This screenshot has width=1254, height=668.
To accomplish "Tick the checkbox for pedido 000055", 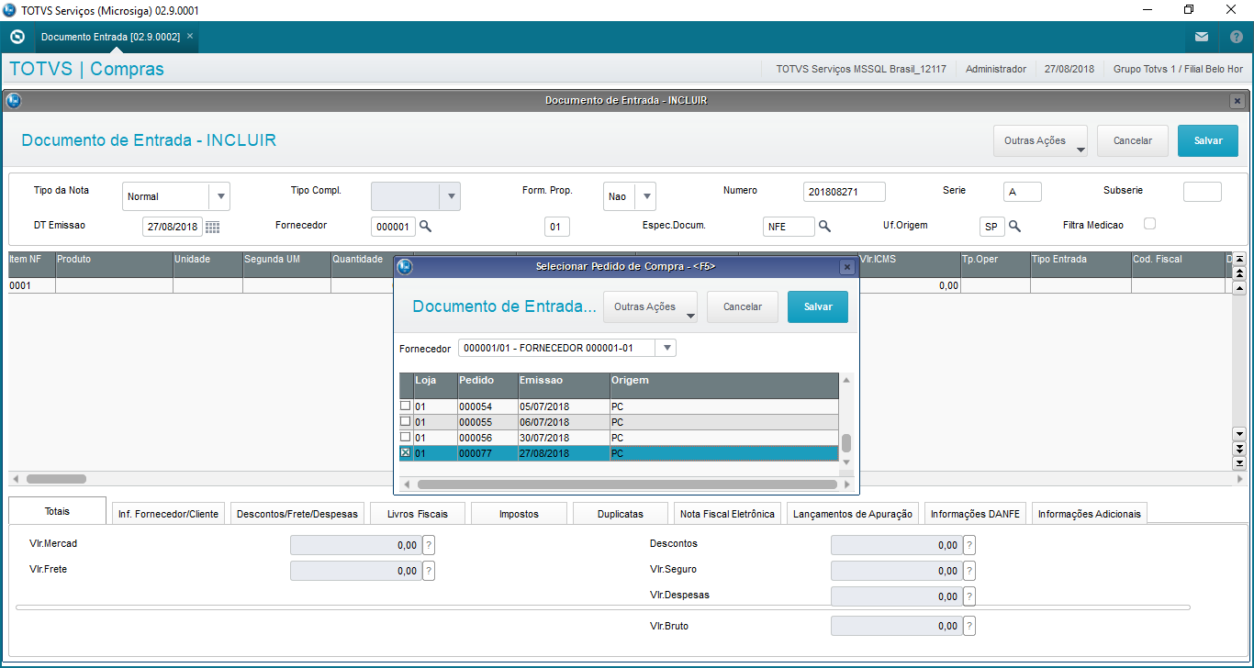I will tap(406, 421).
